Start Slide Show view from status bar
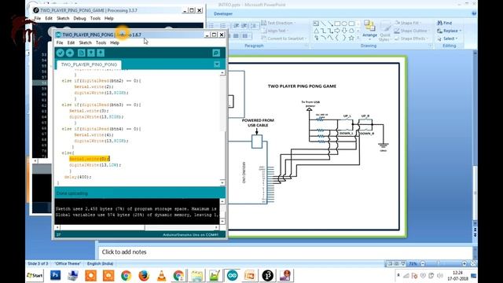 point(403,264)
